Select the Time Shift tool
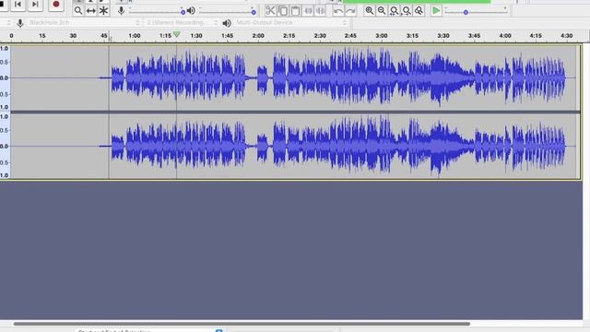Screen dimensions: 590x332 (x=91, y=11)
